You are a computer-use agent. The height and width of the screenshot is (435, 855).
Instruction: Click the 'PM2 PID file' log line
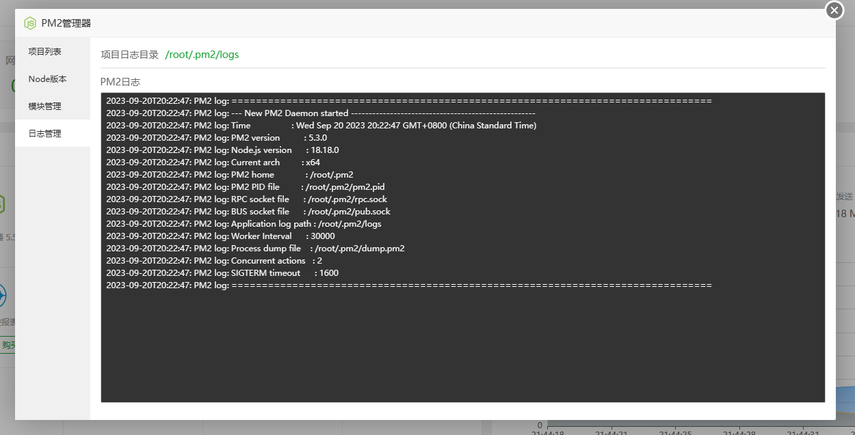tap(246, 186)
